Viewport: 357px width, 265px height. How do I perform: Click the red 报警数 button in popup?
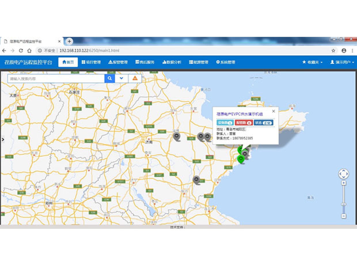[x=244, y=123]
